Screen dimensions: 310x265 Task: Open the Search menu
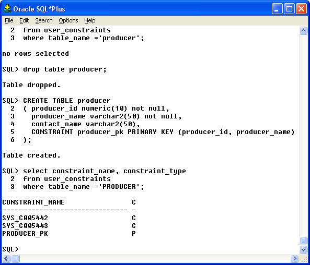tap(44, 20)
